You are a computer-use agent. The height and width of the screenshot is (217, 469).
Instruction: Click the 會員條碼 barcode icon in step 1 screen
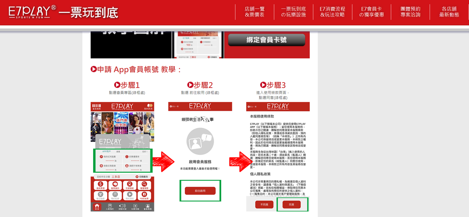coord(97,107)
